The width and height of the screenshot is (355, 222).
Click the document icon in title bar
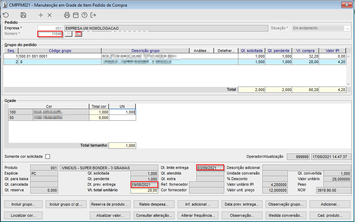tap(5, 5)
